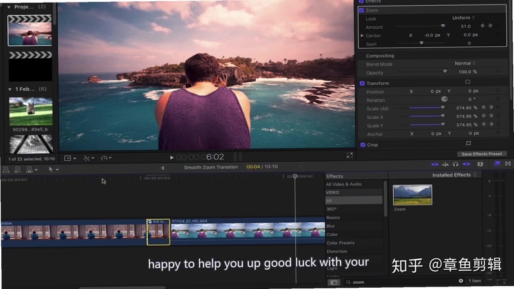This screenshot has height=289, width=514.
Task: Select the Color effects category
Action: 332,234
